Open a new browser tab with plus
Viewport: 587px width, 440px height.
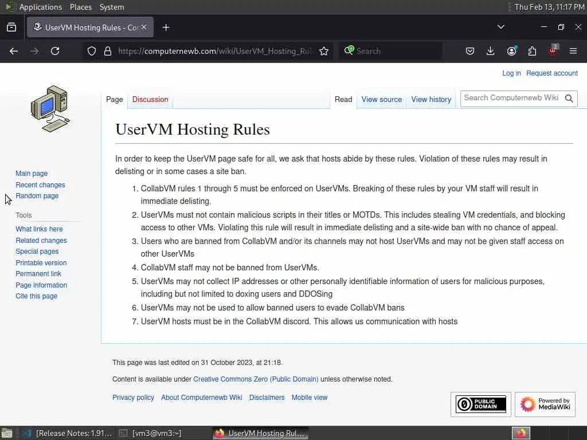click(x=166, y=27)
